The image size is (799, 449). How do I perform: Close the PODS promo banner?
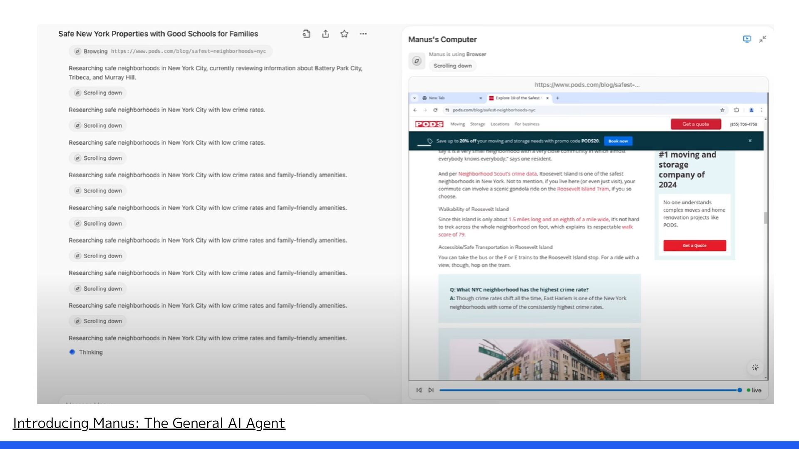coord(750,141)
